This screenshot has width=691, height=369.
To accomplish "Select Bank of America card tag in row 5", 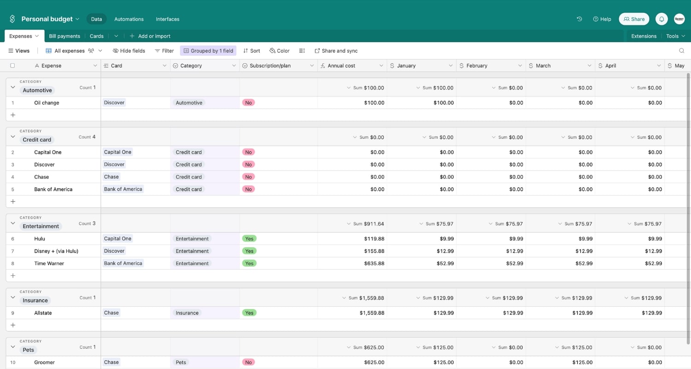I will click(x=123, y=189).
